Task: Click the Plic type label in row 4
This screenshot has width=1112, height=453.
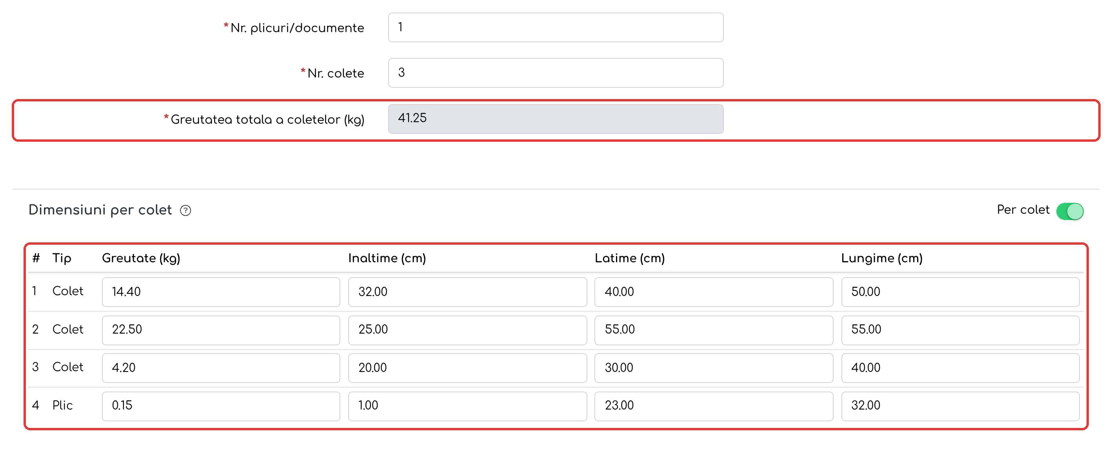Action: coord(62,405)
